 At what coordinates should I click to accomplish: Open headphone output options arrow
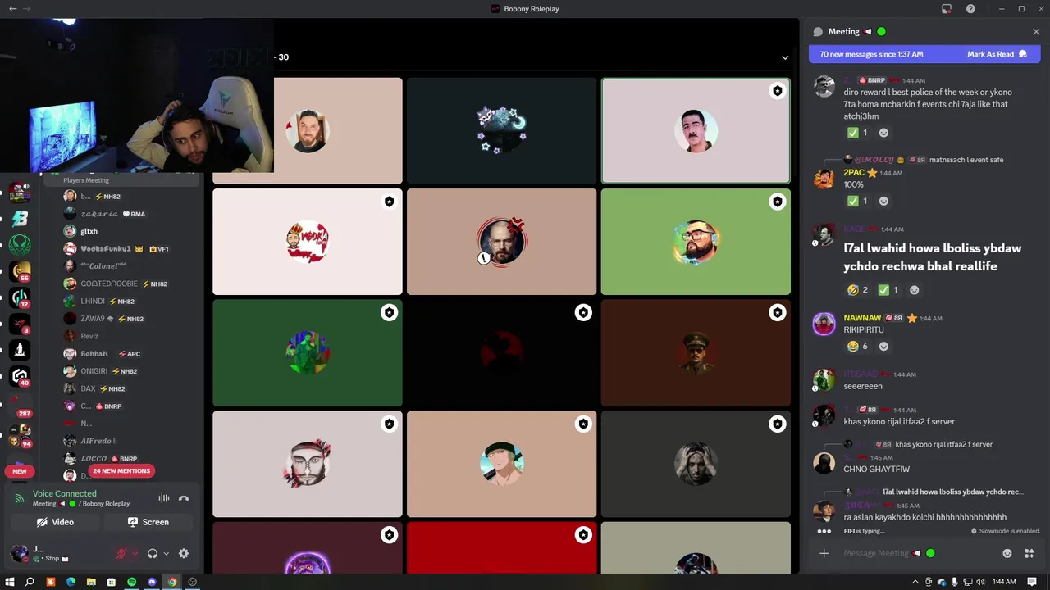(x=166, y=554)
